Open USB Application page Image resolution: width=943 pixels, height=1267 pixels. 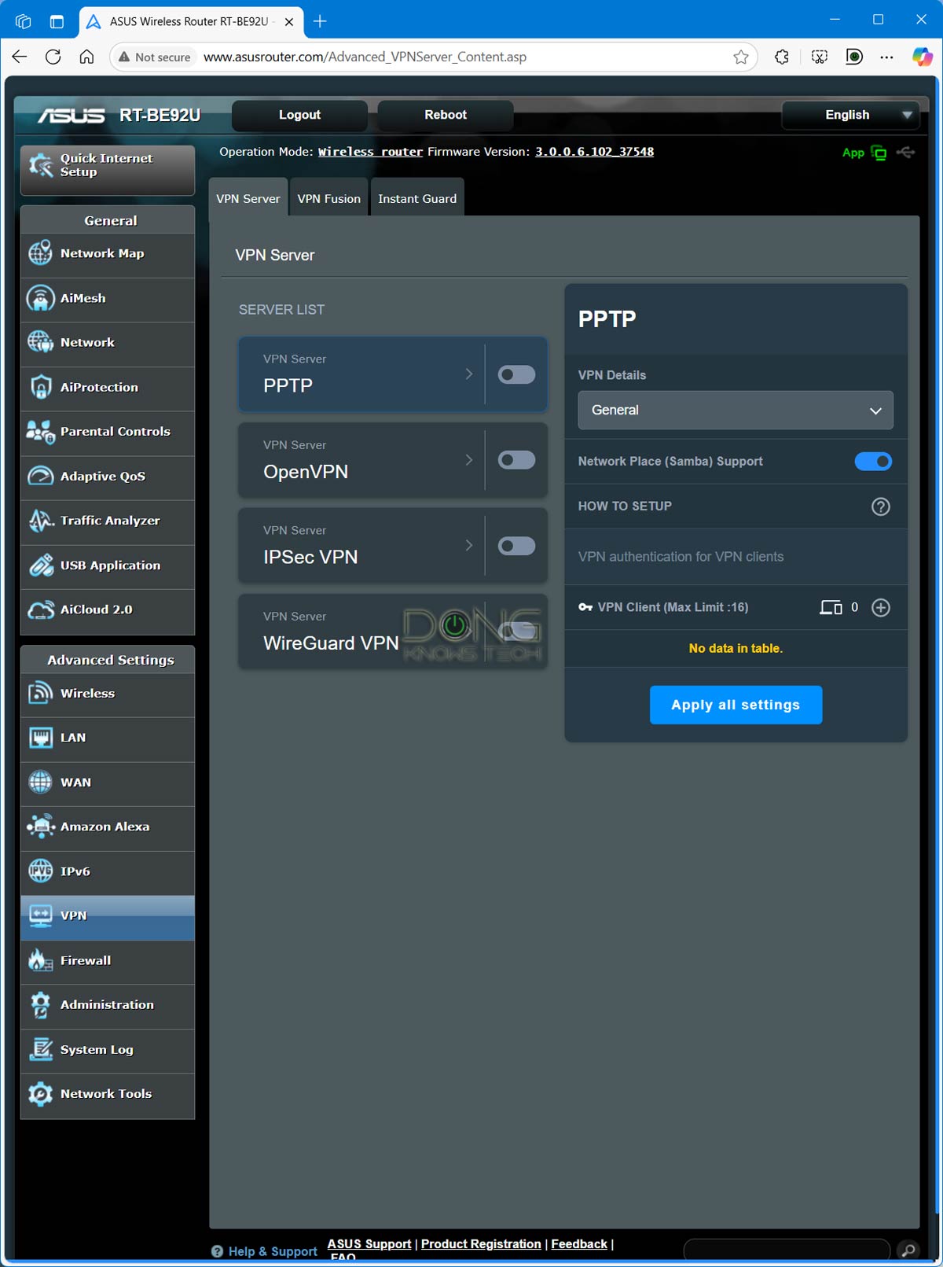point(108,565)
